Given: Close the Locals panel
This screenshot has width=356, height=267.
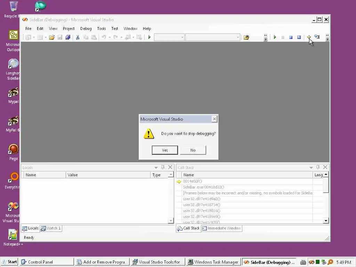Looking at the screenshot, I should coord(170,167).
